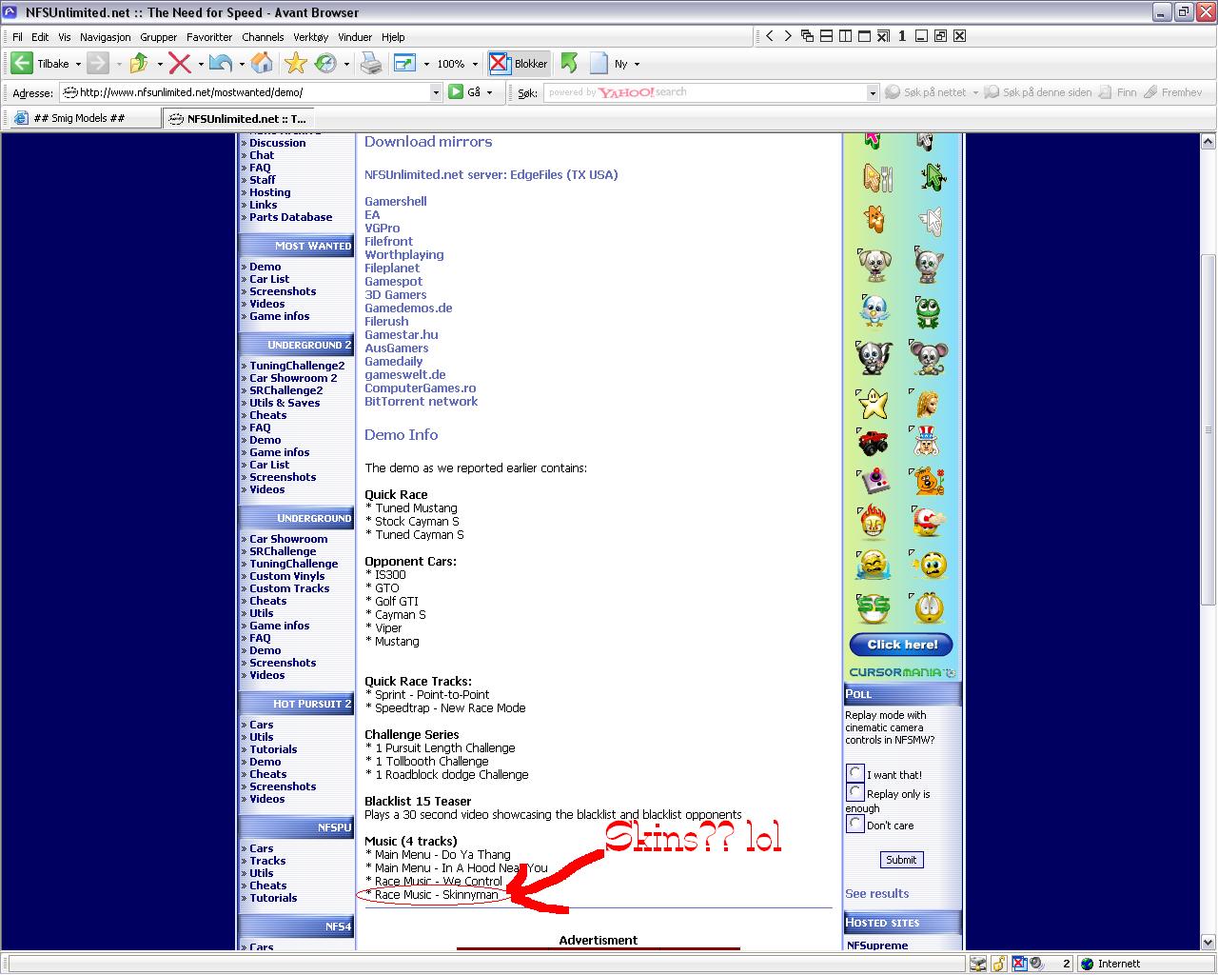Click the blue undo/reload arrow icon
1218x975 pixels.
pyautogui.click(x=221, y=64)
